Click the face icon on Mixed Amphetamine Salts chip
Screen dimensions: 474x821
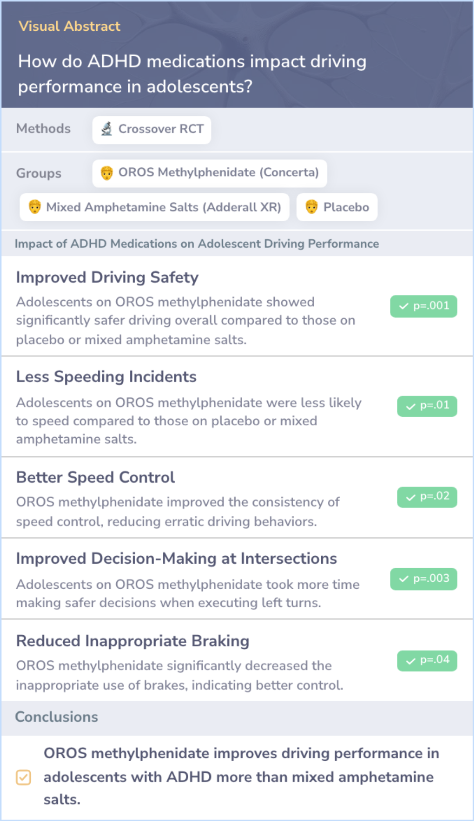pos(35,207)
